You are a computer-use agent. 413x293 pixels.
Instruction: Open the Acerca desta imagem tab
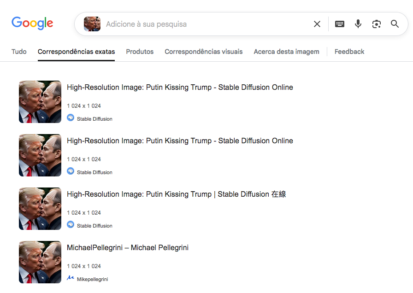click(286, 52)
